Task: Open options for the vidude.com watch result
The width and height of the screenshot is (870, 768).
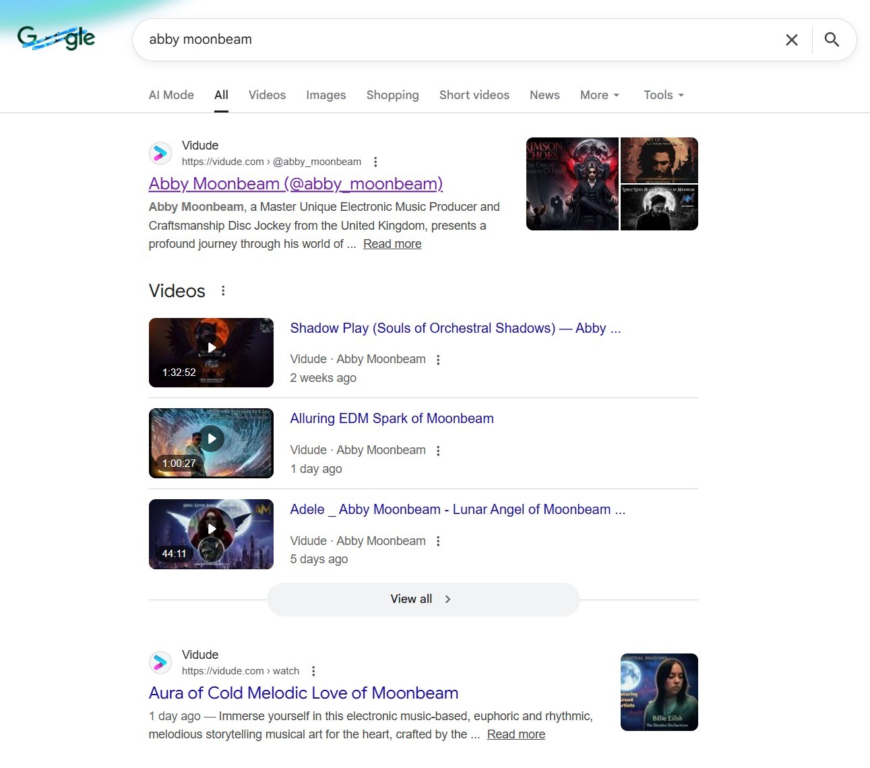Action: pos(313,671)
